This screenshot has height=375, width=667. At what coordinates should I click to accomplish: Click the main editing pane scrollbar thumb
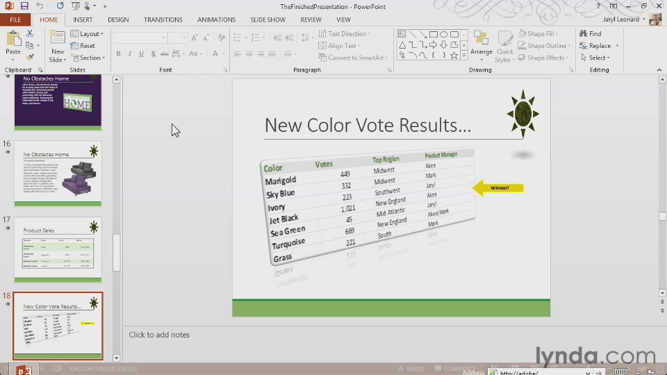pyautogui.click(x=662, y=216)
